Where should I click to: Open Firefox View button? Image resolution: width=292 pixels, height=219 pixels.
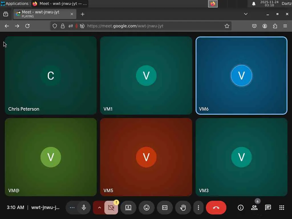click(6, 14)
